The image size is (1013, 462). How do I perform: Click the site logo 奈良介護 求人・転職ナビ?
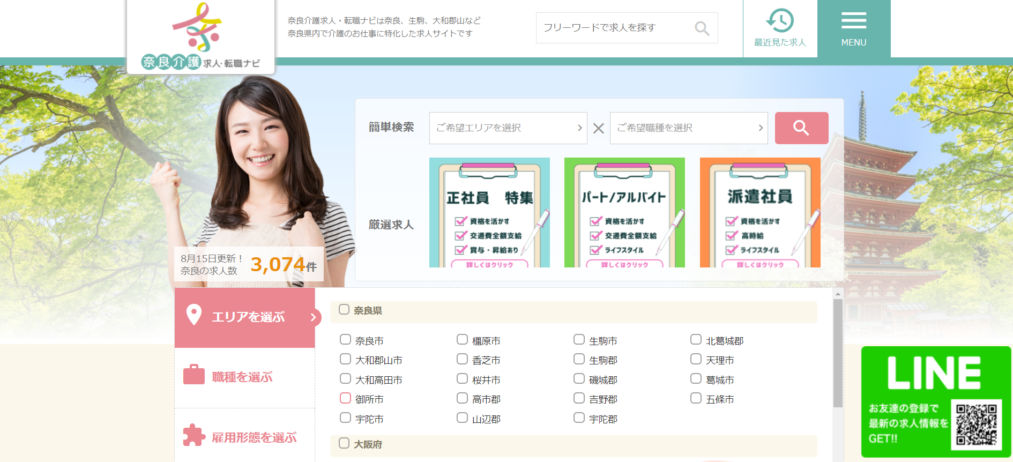click(x=200, y=36)
